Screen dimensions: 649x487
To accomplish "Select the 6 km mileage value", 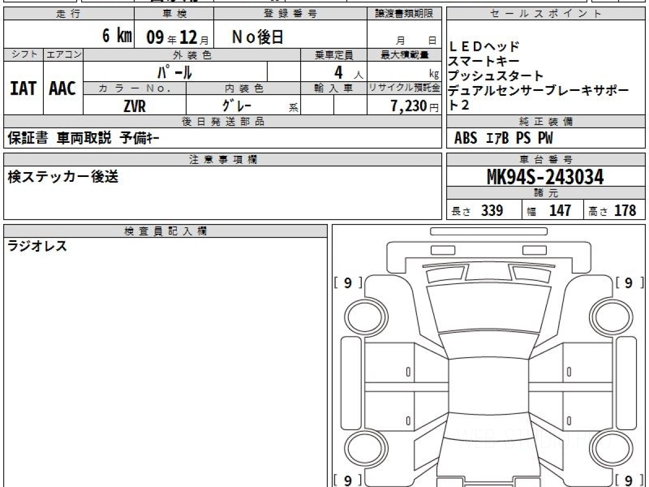I will [117, 36].
